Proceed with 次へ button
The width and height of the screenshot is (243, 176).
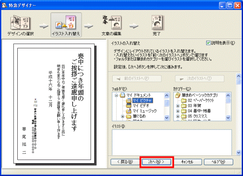pyautogui.click(x=157, y=162)
